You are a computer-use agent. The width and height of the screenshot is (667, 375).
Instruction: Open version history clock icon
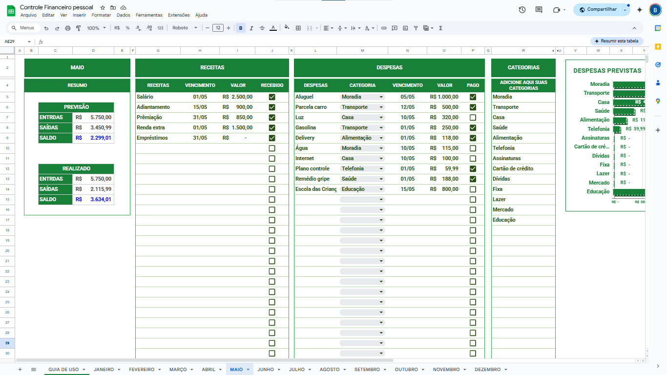tap(522, 10)
